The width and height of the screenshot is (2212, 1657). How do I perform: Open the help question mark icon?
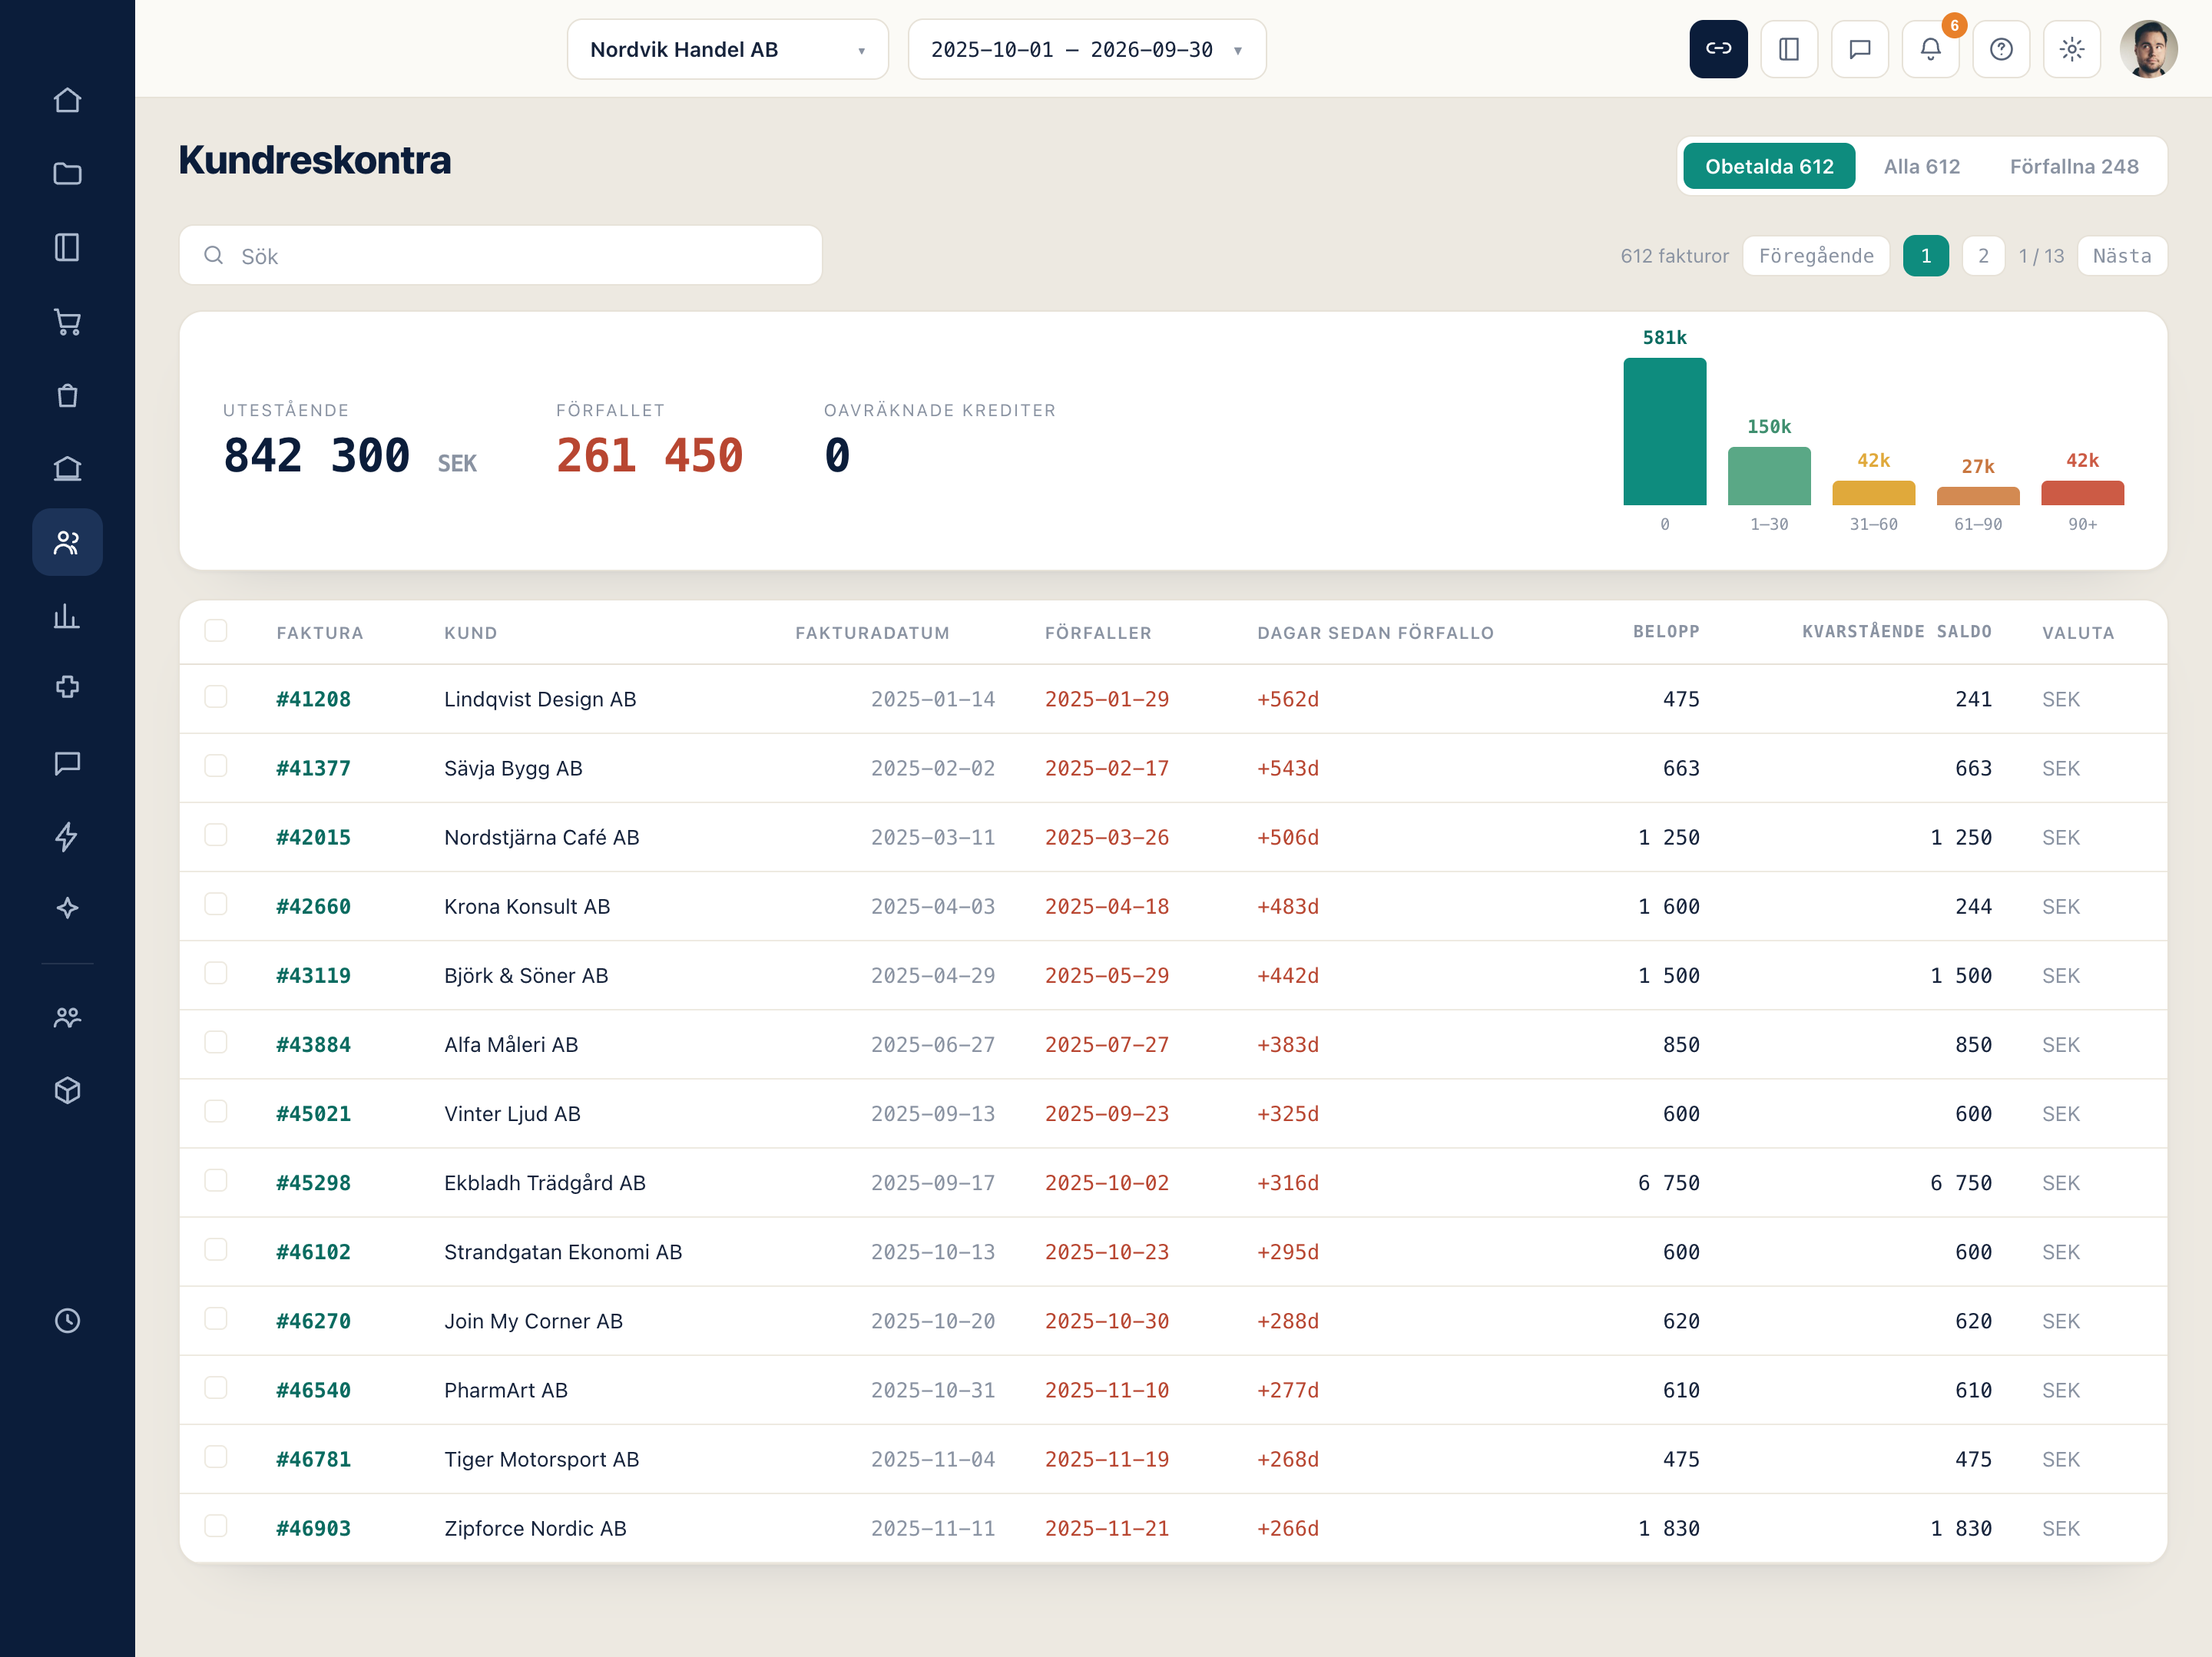coord(2001,49)
